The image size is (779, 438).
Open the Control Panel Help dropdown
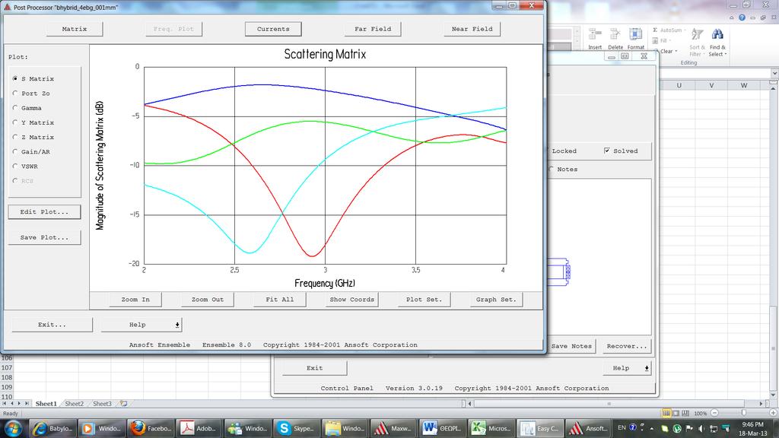click(628, 368)
